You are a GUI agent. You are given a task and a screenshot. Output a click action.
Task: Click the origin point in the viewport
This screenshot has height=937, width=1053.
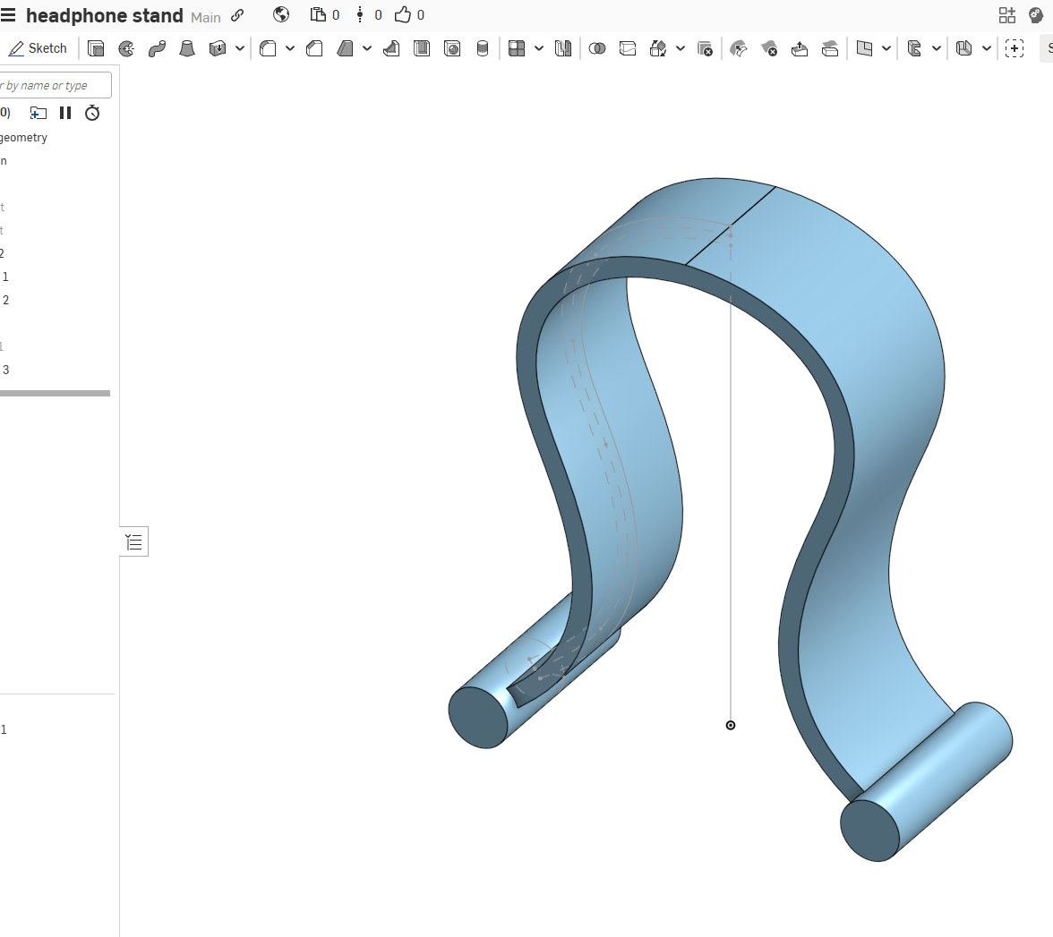coord(731,725)
